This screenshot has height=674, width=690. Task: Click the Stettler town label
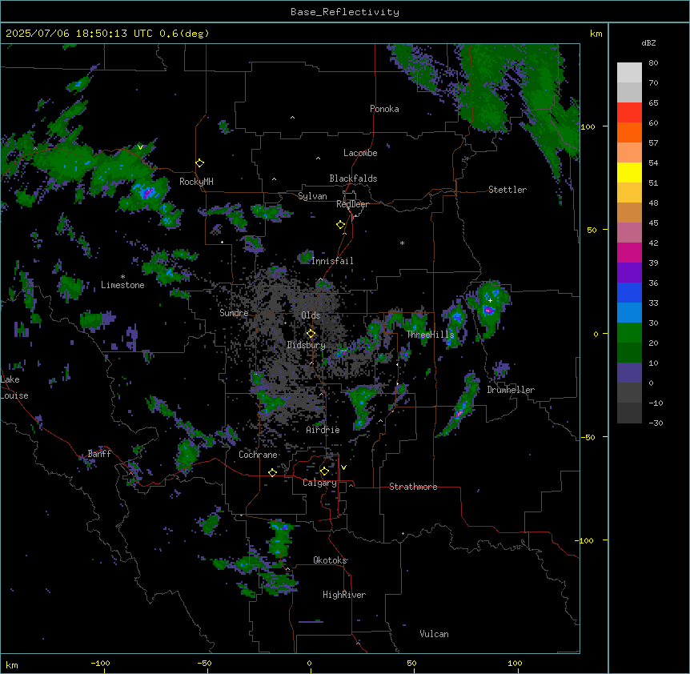coord(507,190)
